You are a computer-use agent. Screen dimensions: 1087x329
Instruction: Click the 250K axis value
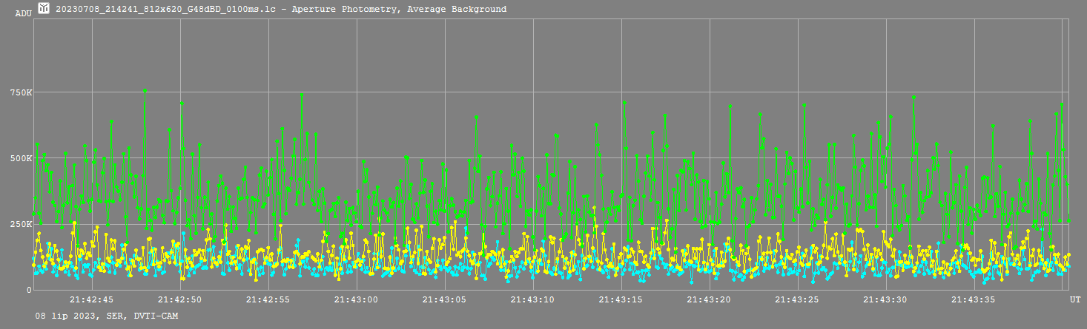pos(20,224)
